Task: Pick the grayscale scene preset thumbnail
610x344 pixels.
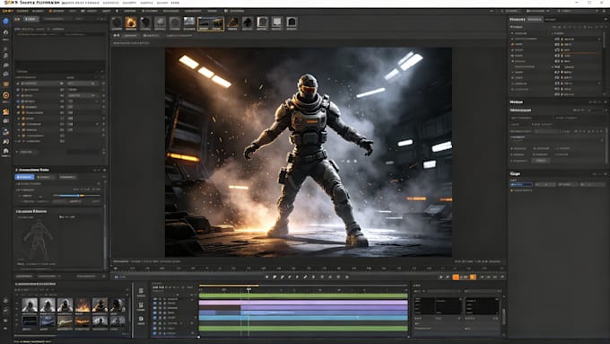Action: 189,23
